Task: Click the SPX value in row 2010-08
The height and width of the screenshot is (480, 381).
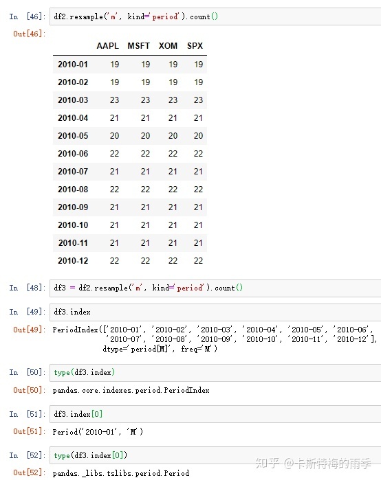Action: coord(198,190)
